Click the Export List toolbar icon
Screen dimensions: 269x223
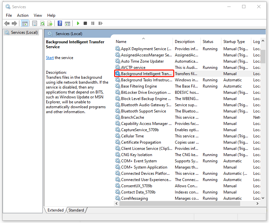50,23
